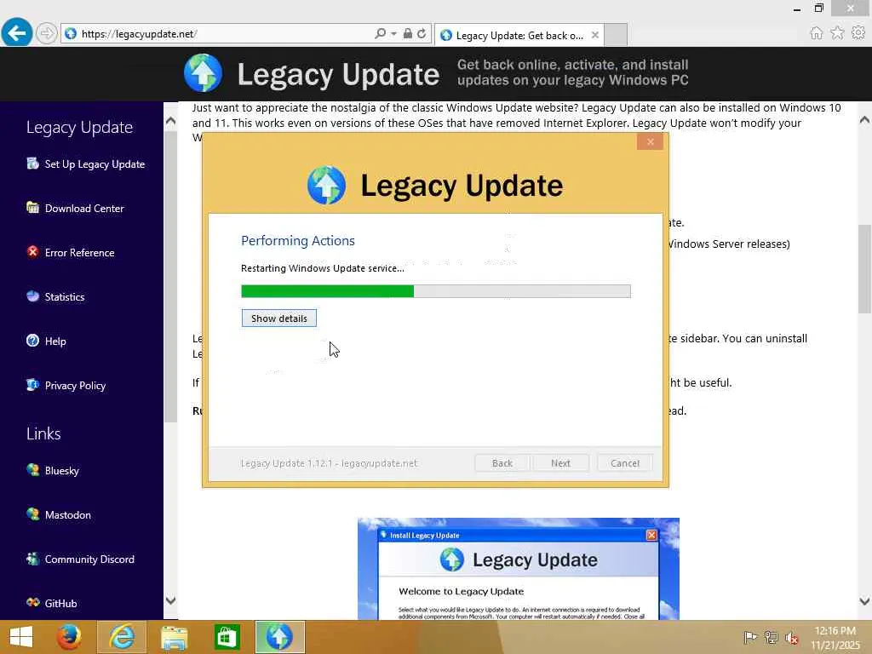Click the browser back arrow button
Viewport: 872px width, 654px height.
coord(17,33)
